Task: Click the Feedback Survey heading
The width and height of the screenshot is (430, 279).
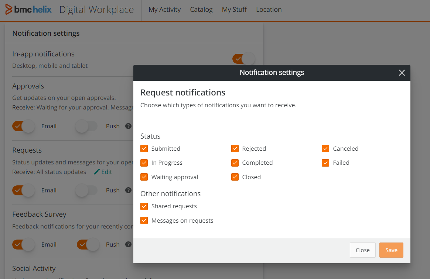Action: pos(39,215)
